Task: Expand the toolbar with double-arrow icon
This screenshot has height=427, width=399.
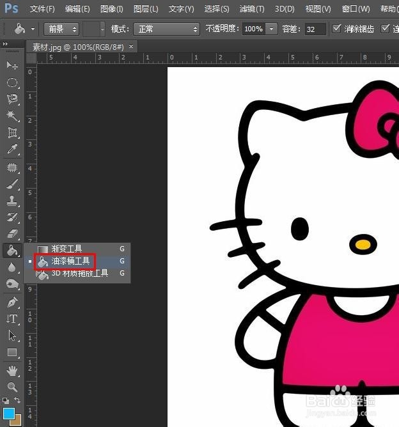Action: point(5,43)
